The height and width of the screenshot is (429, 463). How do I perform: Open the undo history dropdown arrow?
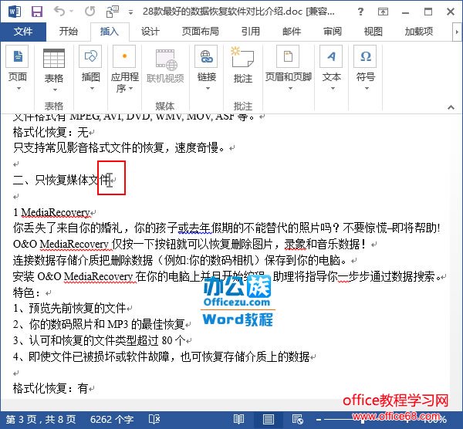click(71, 12)
